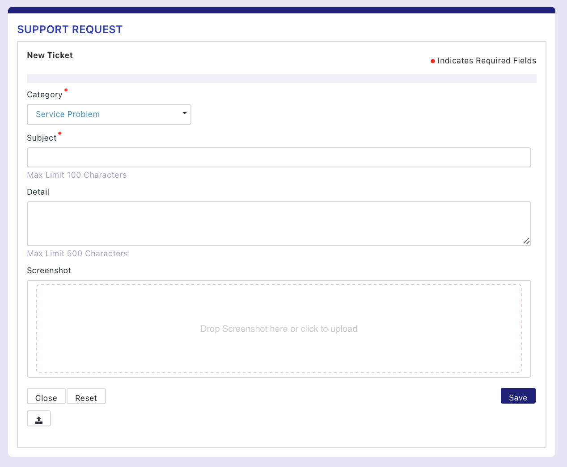Click the Detail textarea resize handle
The height and width of the screenshot is (467, 567).
(x=526, y=241)
